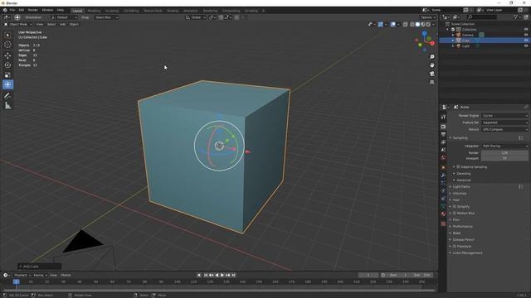Open the Integrator Path Tracing dropdown

point(504,146)
